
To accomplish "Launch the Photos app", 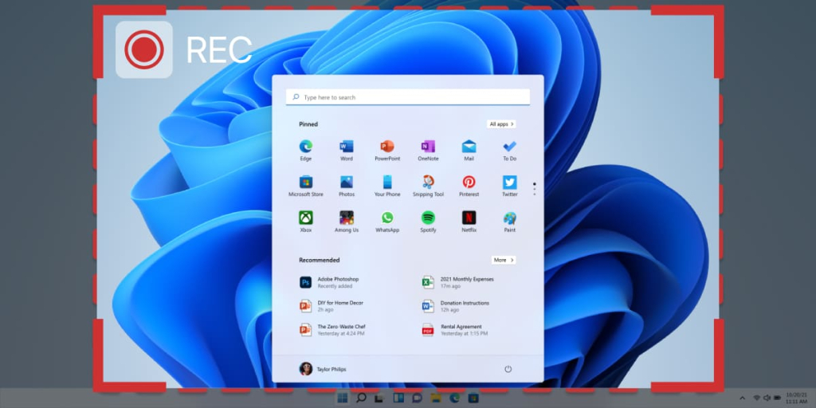I will 347,186.
